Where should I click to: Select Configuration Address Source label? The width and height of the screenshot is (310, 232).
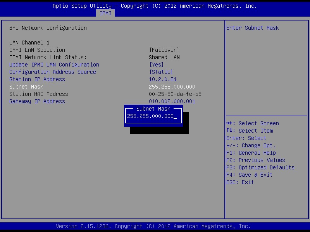click(53, 72)
